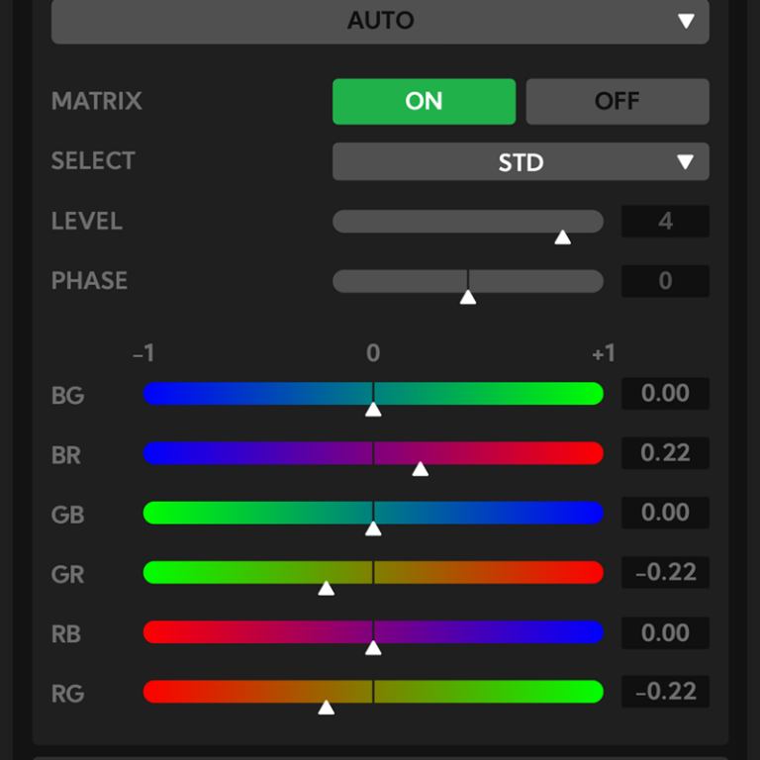Screen dimensions: 760x760
Task: Click the PHASE value field showing 0
Action: 665,281
